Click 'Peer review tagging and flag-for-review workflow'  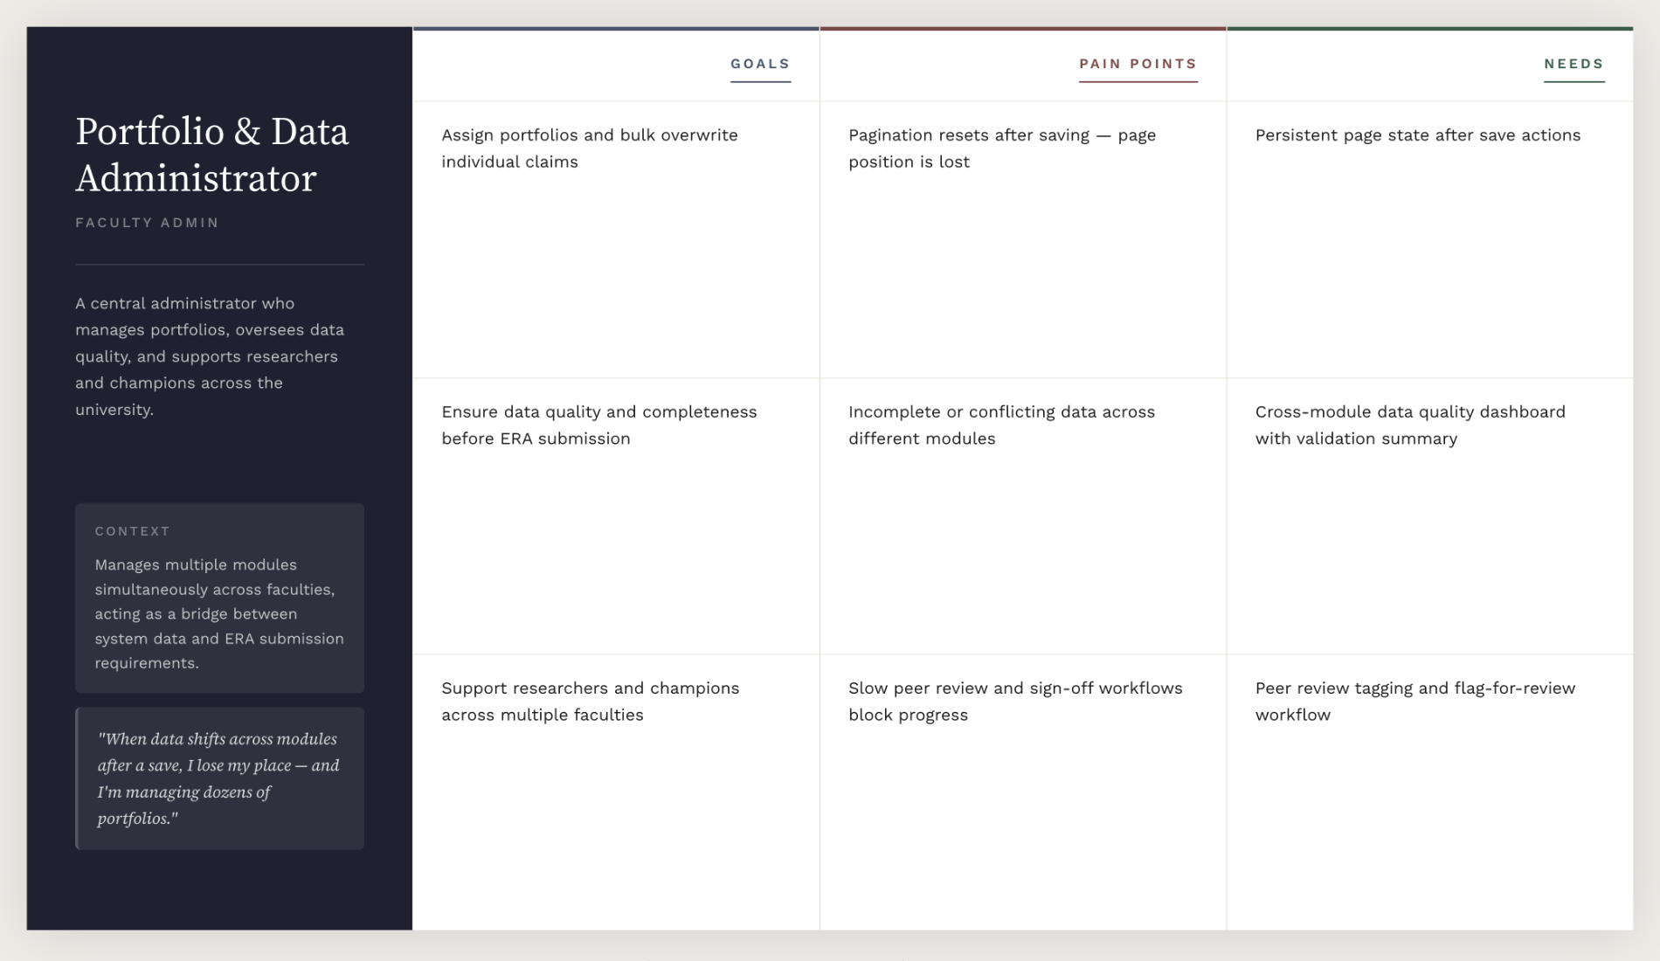click(1415, 702)
